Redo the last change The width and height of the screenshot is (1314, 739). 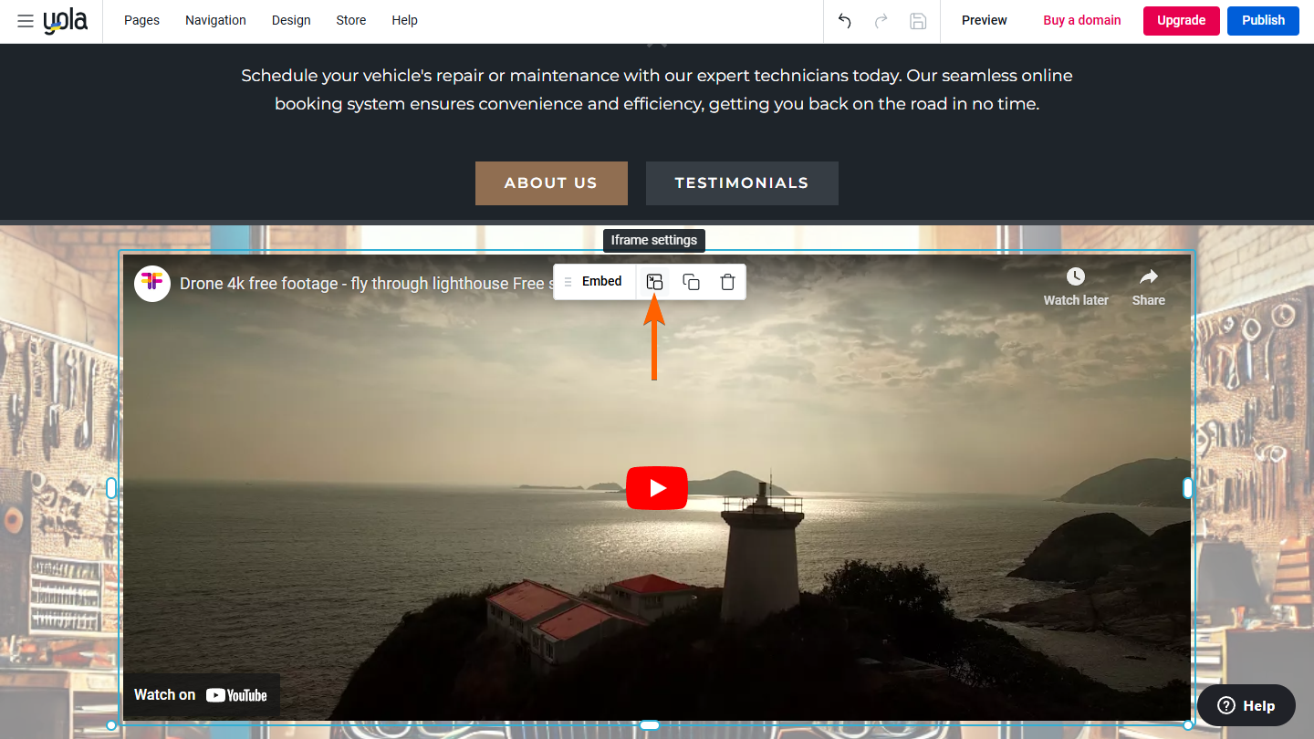881,20
